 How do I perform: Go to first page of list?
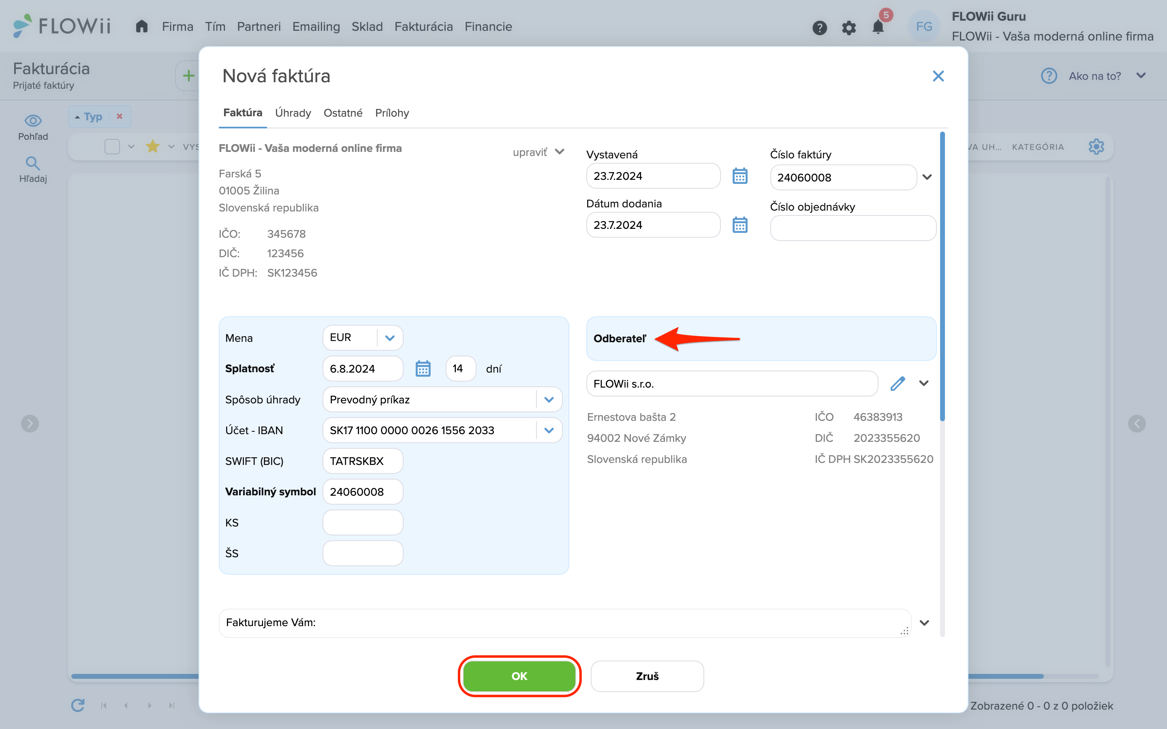pos(103,706)
